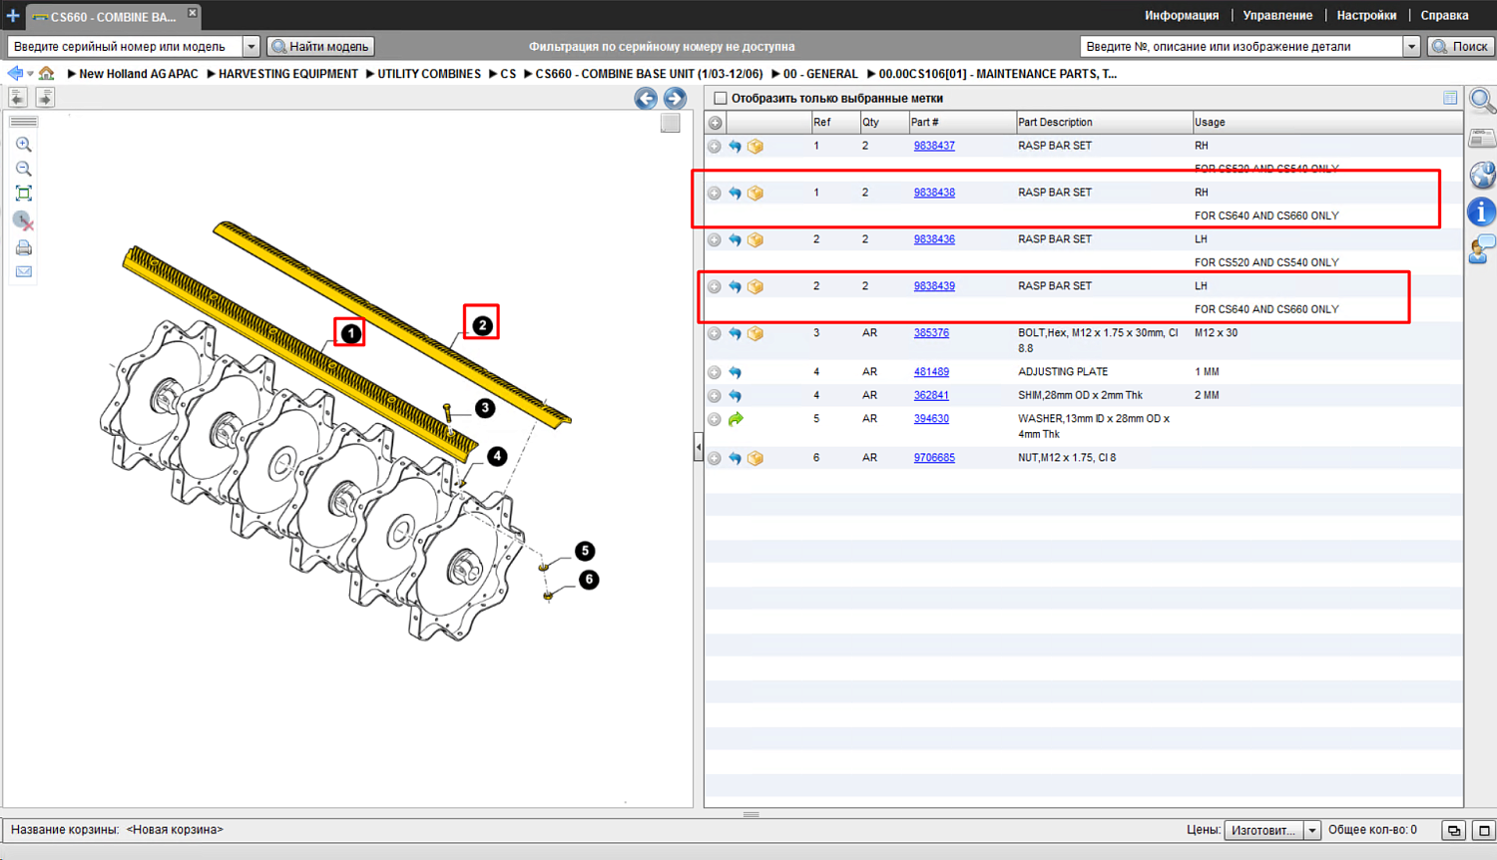Open the home breadcrumb icon

point(46,74)
